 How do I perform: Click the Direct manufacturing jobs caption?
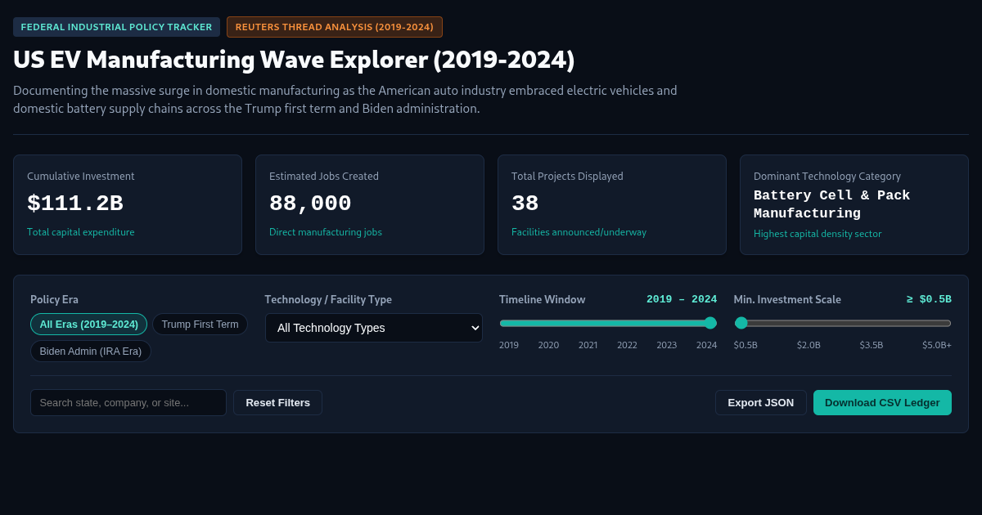point(326,232)
